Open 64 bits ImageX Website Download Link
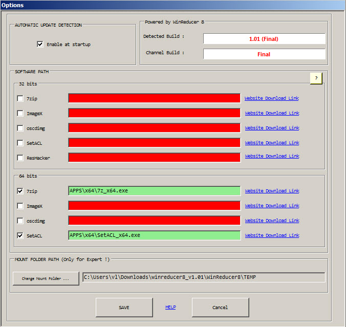The image size is (346, 327). (272, 206)
